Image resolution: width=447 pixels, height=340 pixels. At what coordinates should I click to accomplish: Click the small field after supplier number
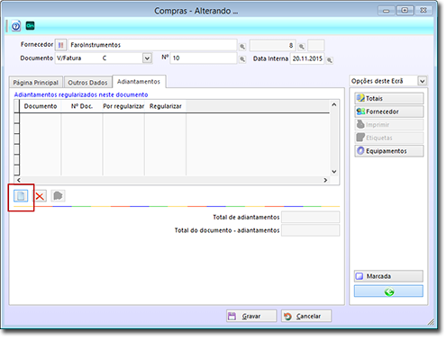(315, 45)
